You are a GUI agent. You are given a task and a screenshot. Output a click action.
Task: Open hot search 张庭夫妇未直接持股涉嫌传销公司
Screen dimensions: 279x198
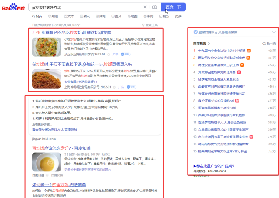click(x=222, y=94)
